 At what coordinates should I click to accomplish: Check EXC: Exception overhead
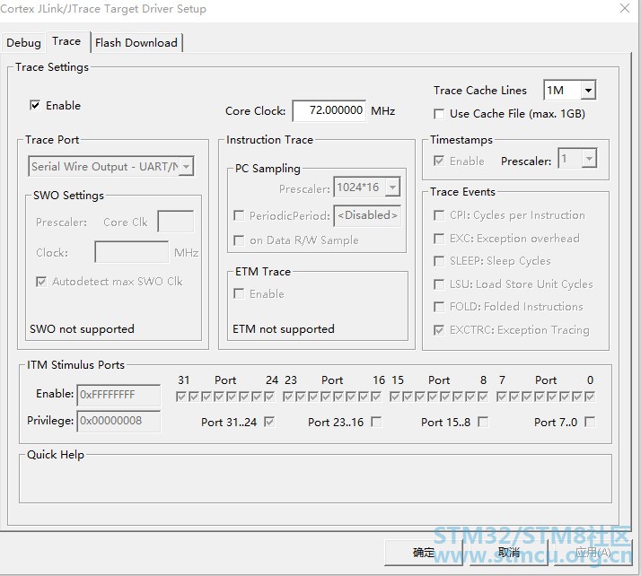pos(439,238)
